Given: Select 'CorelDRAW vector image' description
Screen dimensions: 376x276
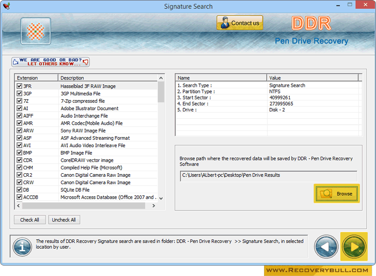Looking at the screenshot, I should click(x=87, y=160).
